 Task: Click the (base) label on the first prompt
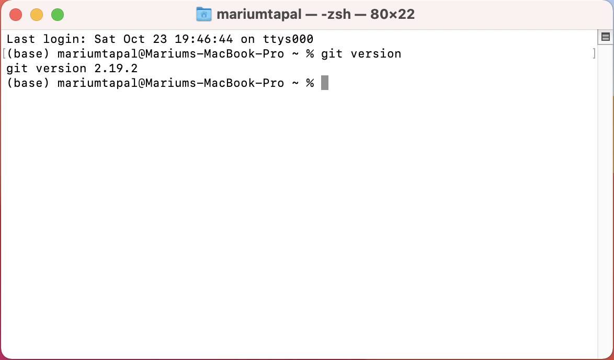(x=28, y=54)
